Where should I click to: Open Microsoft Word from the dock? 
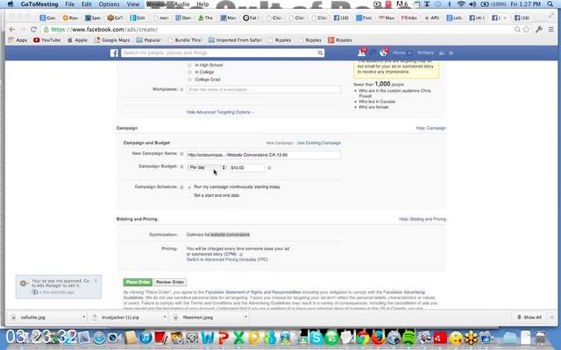(208, 337)
